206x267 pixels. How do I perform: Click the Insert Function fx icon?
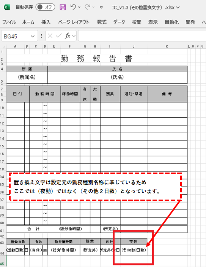point(68,36)
